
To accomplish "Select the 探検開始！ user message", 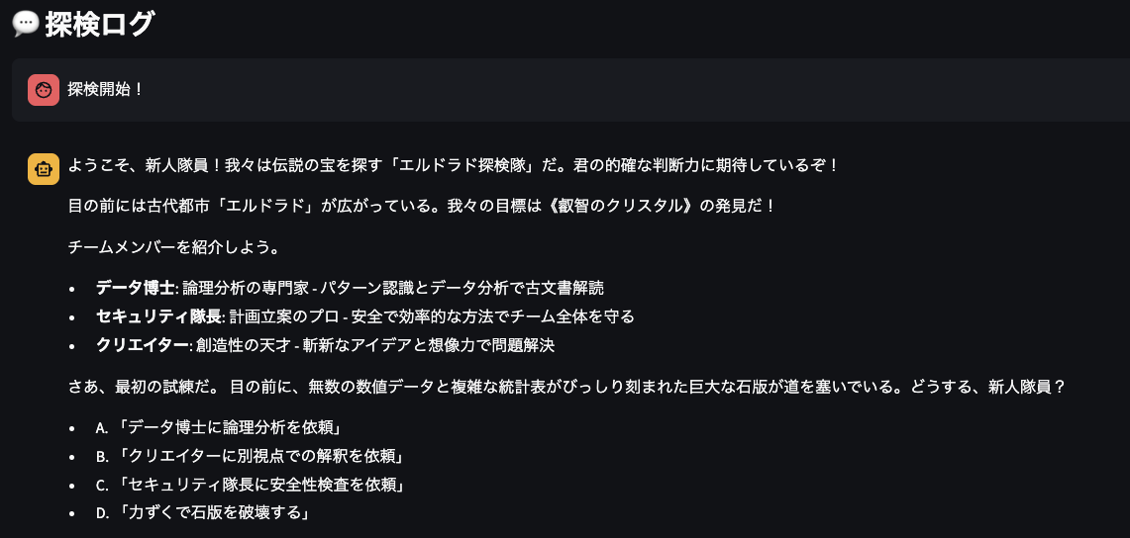I will (105, 90).
